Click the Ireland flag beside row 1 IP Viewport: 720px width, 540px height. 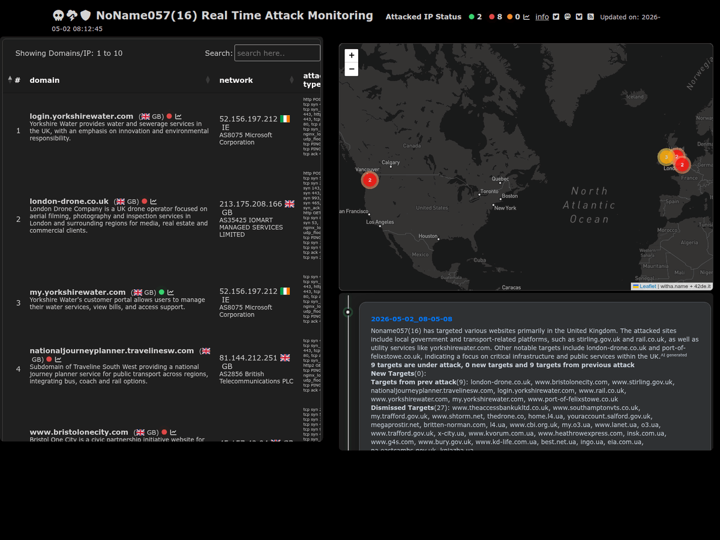285,119
